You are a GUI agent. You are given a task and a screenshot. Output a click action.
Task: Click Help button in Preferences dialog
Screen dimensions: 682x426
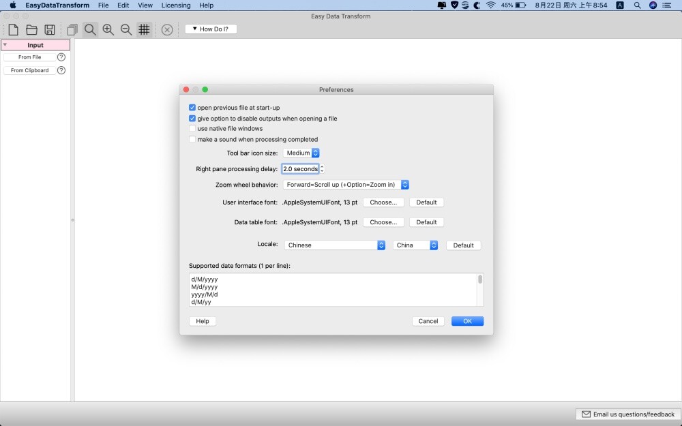click(203, 321)
